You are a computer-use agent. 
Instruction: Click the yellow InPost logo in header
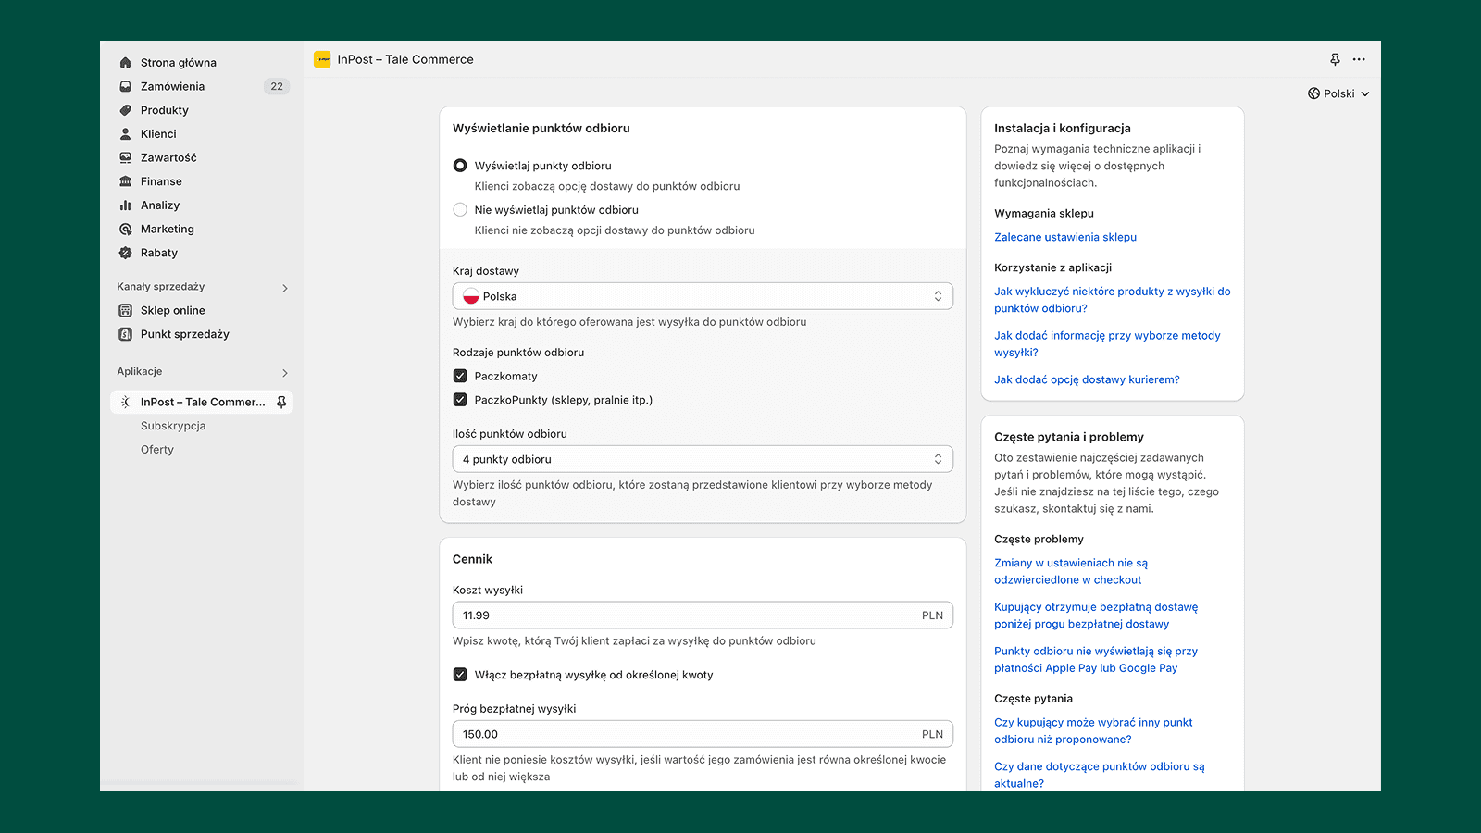pyautogui.click(x=322, y=59)
